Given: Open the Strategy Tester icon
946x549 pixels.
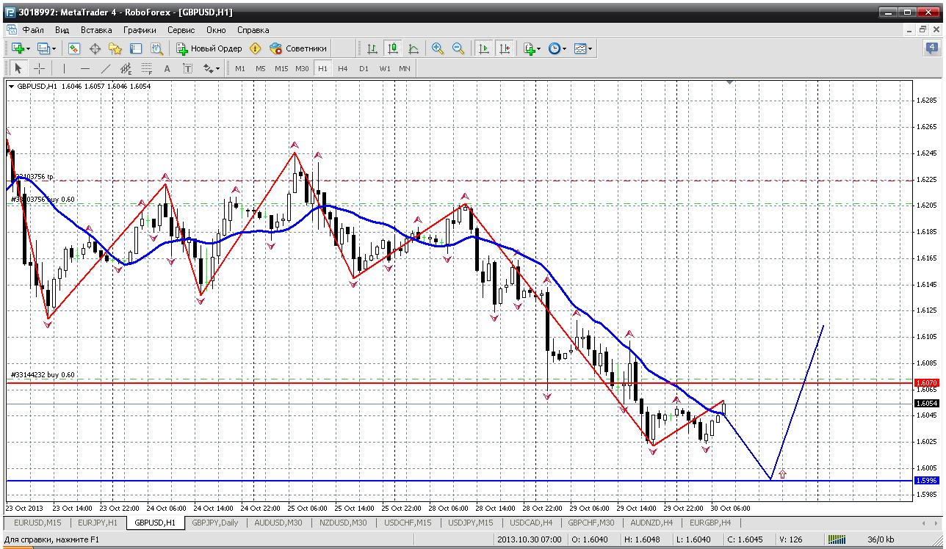Looking at the screenshot, I should 156,48.
